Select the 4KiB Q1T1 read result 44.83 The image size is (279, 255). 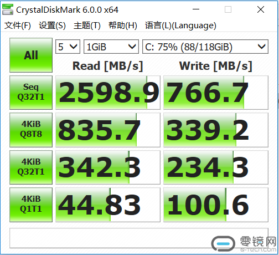pos(108,205)
